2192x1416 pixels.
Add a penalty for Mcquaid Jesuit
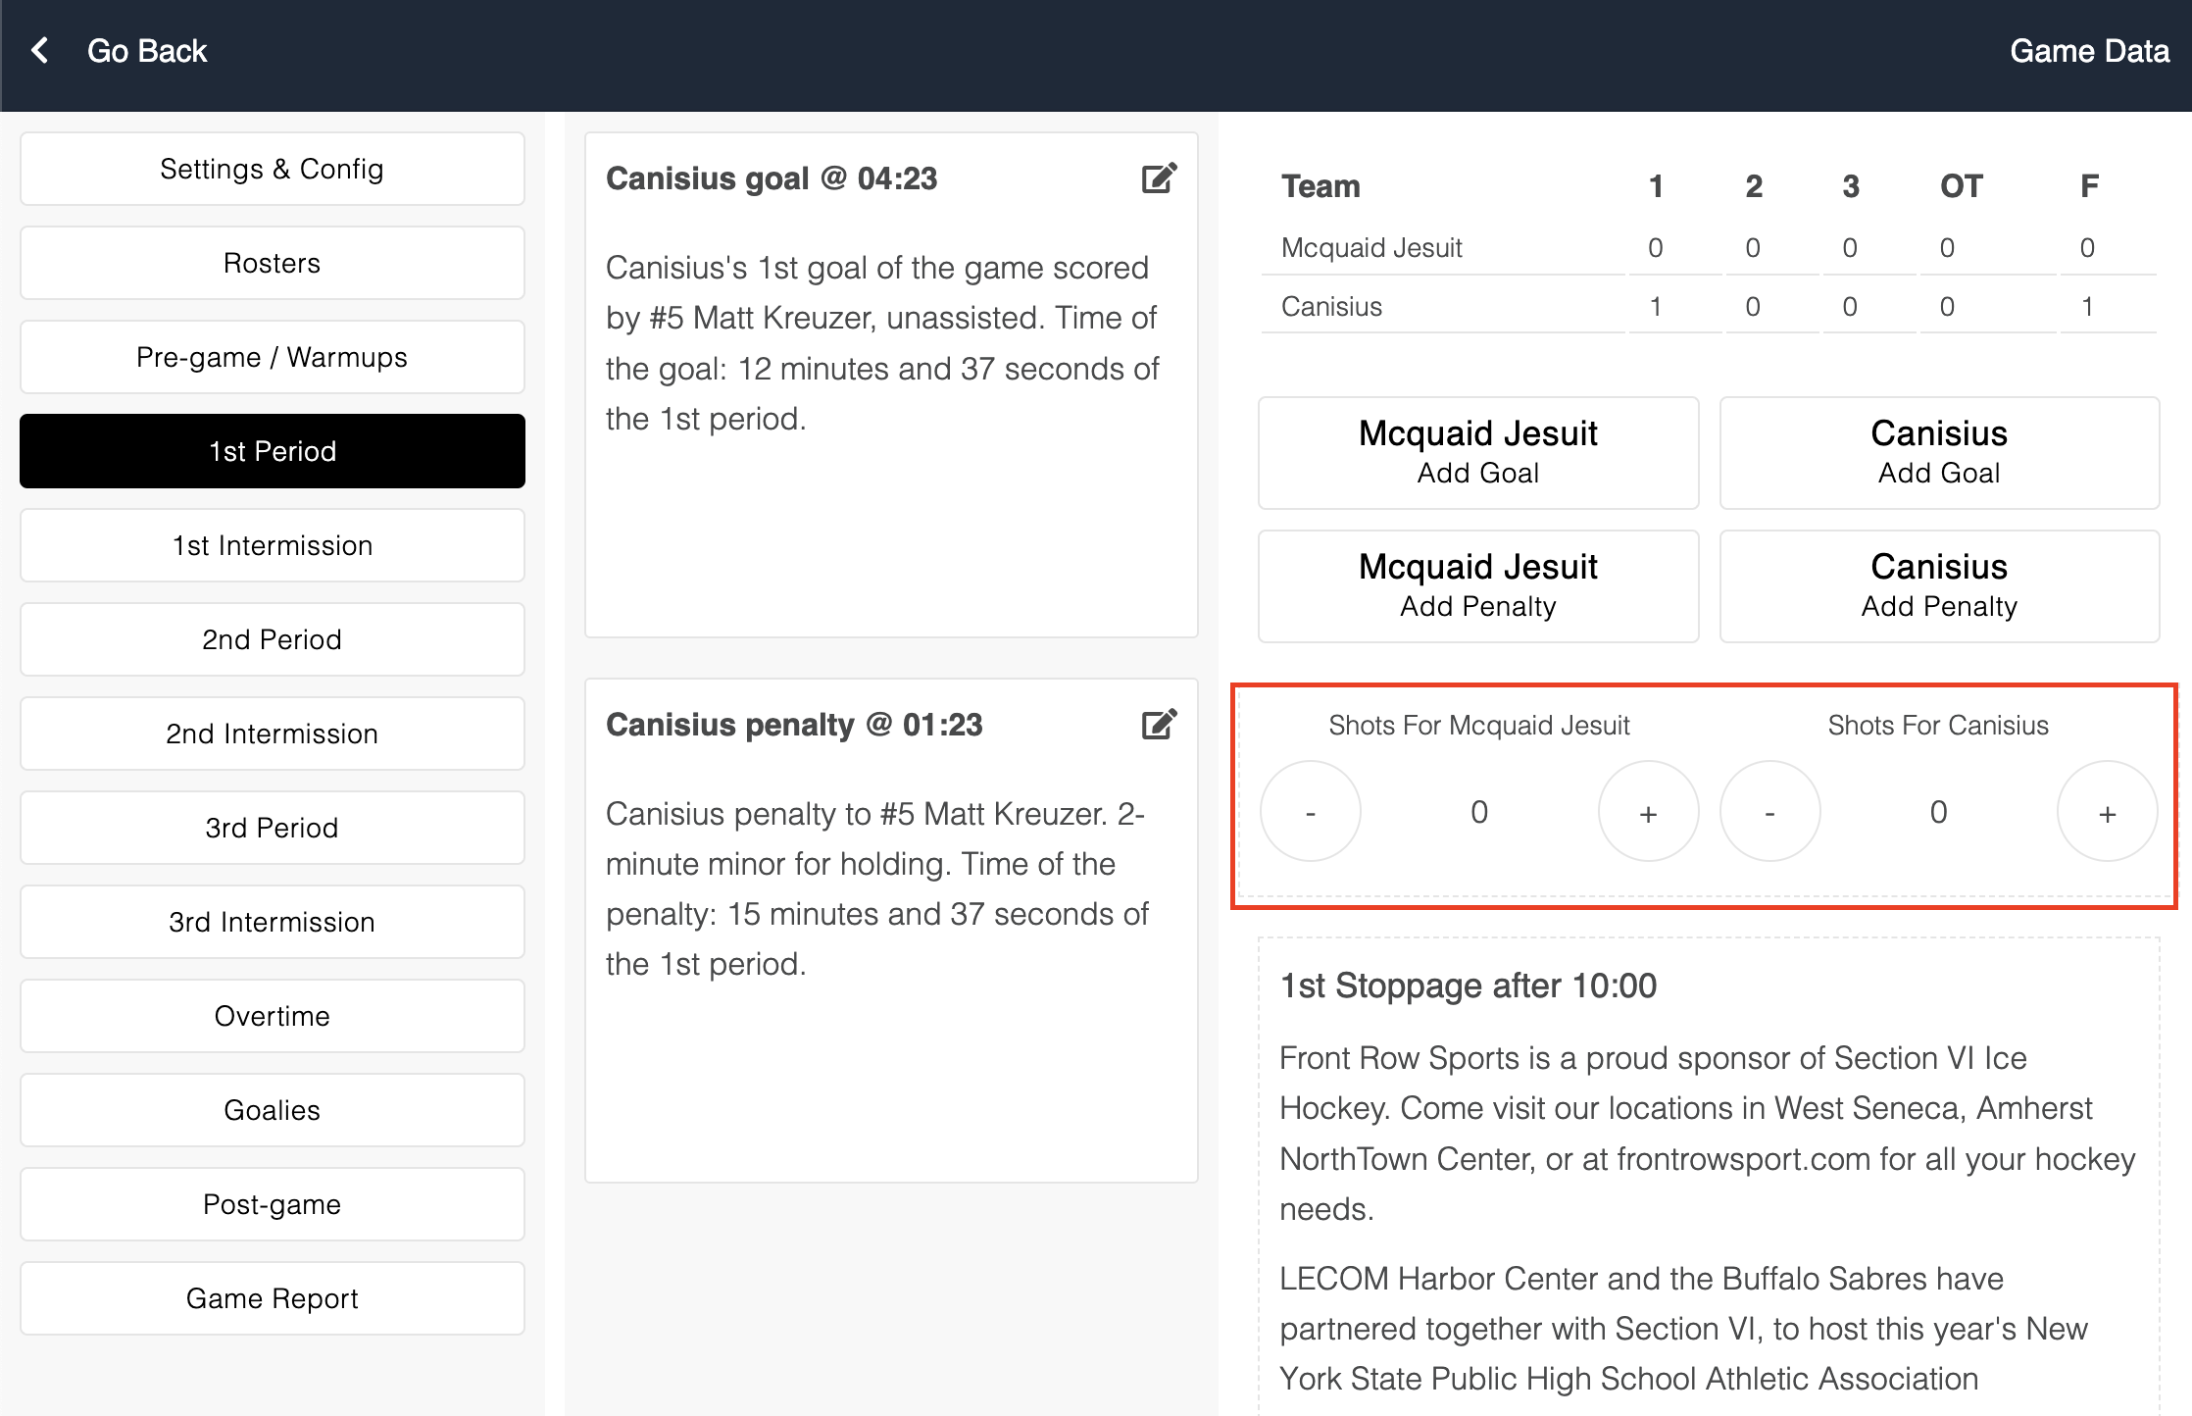tap(1477, 585)
